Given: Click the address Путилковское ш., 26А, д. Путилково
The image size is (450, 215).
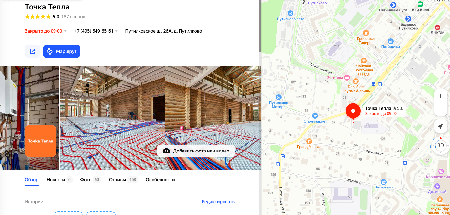Looking at the screenshot, I should point(163,31).
